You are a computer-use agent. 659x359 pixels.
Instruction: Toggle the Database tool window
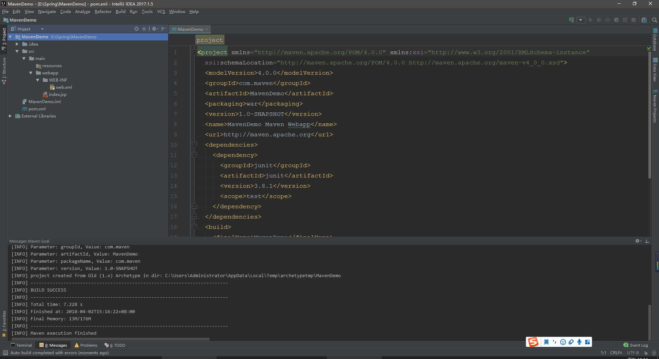click(x=655, y=40)
